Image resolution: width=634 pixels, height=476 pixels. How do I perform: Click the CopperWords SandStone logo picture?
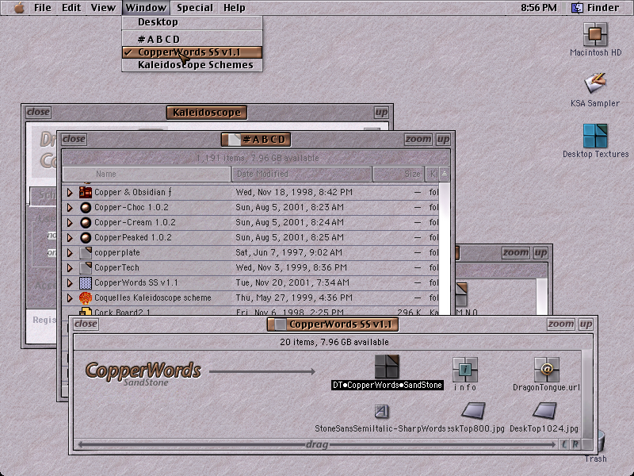pyautogui.click(x=143, y=372)
